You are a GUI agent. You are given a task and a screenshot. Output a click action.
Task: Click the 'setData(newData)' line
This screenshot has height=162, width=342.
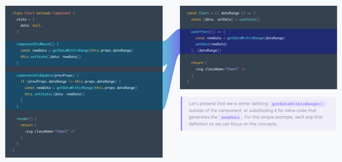point(211,44)
